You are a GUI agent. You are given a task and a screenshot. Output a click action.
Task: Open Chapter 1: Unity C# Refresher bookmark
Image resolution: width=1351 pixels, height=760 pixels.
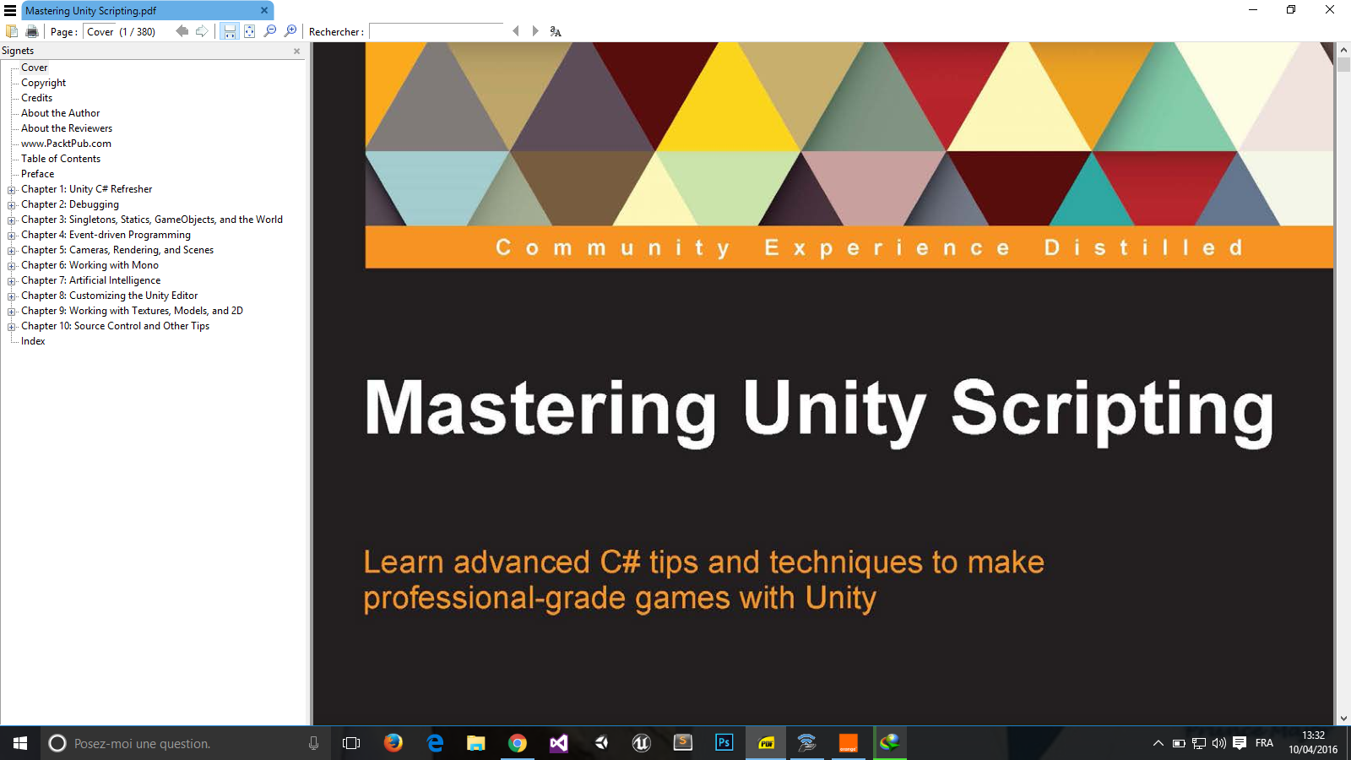(86, 189)
